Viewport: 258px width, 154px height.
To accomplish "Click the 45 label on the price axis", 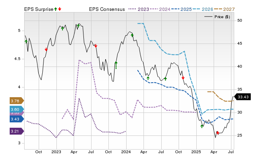I will tap(239, 44).
